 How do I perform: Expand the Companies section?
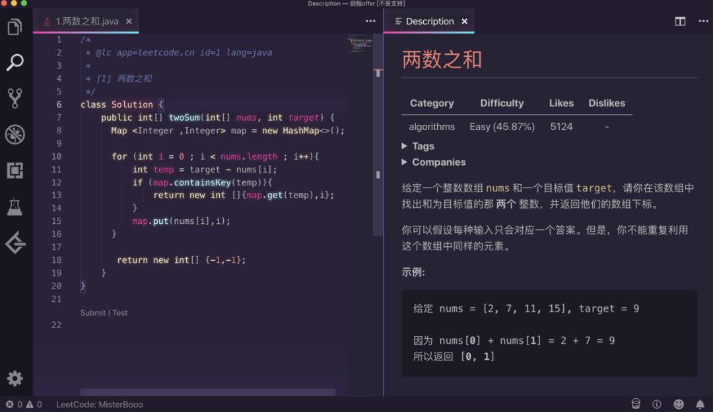point(434,162)
